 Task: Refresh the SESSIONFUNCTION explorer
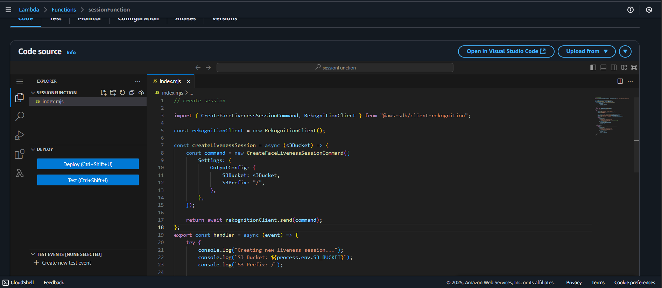122,93
